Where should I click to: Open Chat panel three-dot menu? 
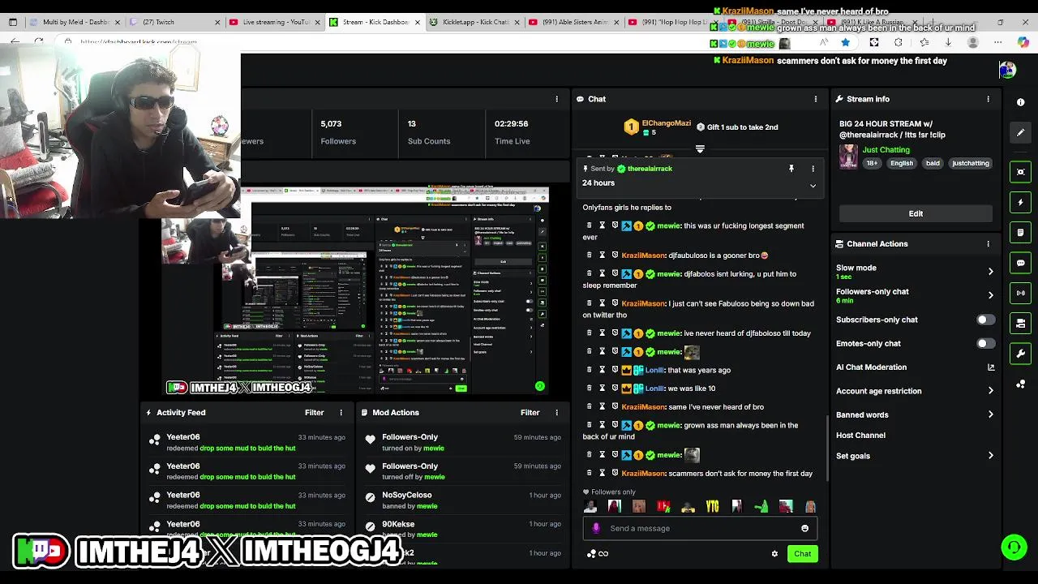[x=816, y=99]
